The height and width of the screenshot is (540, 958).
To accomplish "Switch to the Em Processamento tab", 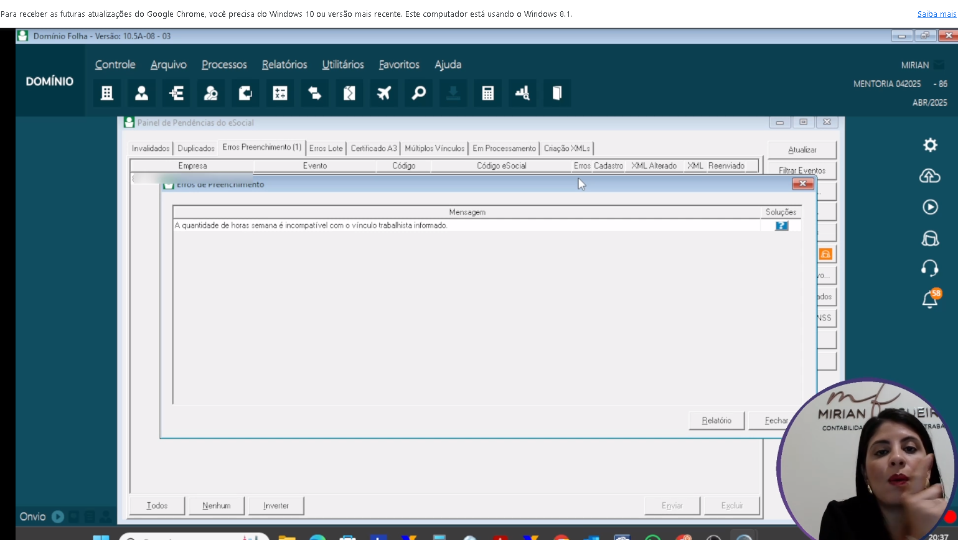I will (x=504, y=149).
